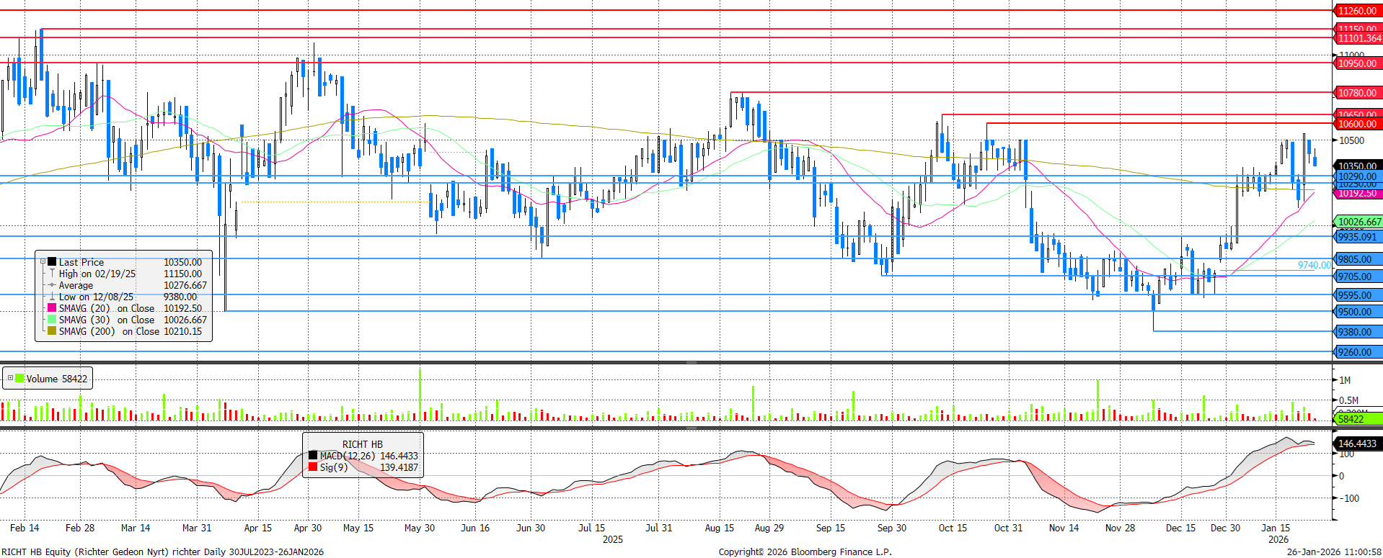Select the pink SMAVG (20) swatch
This screenshot has height=558, width=1383.
coord(52,308)
